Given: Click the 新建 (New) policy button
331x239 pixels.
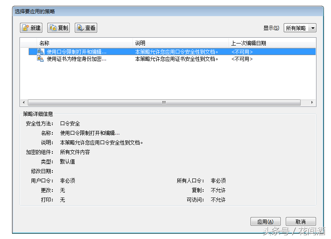Looking at the screenshot, I should (31, 28).
